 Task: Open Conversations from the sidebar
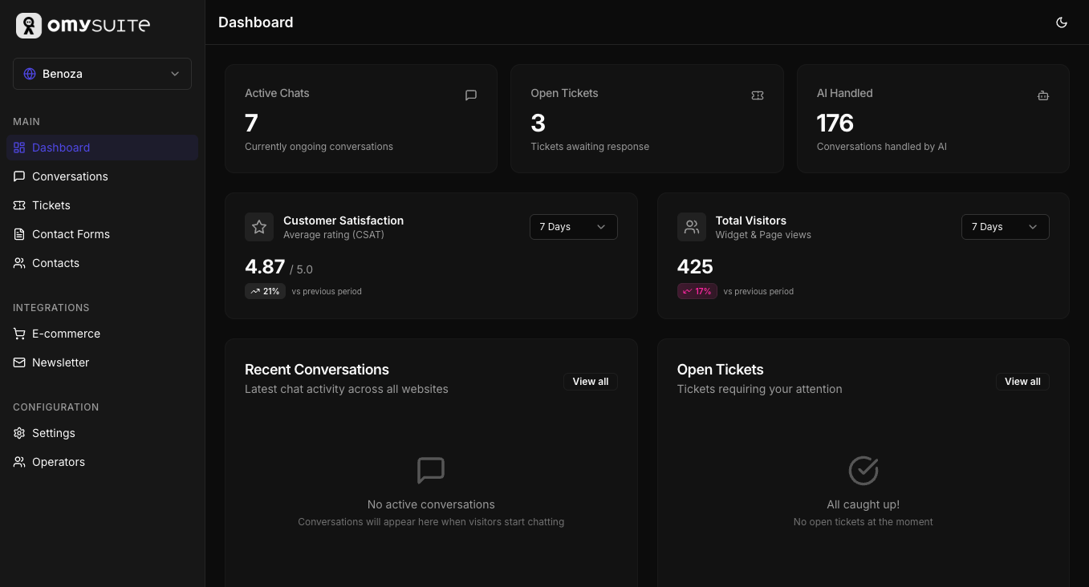[x=70, y=176]
